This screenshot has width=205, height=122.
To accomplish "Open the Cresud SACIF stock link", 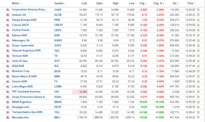I will click(20, 25).
